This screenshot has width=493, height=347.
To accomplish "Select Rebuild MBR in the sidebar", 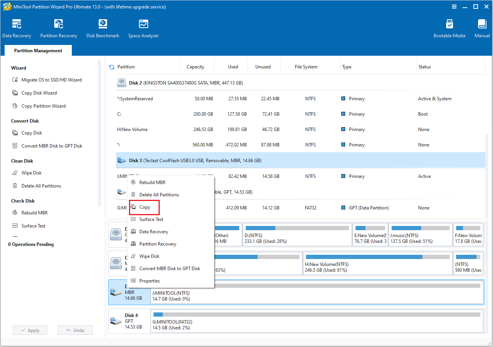I will (x=35, y=213).
